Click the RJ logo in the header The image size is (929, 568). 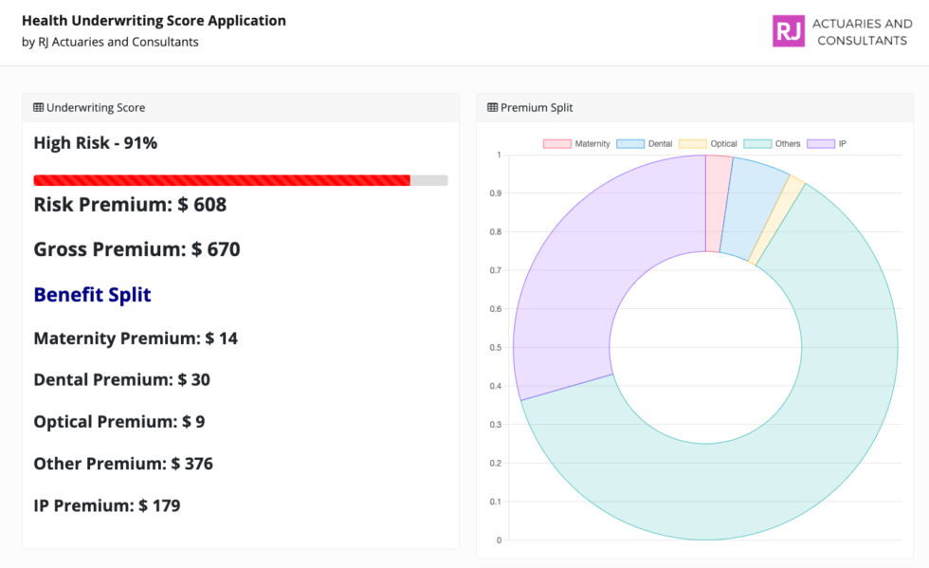pyautogui.click(x=788, y=31)
